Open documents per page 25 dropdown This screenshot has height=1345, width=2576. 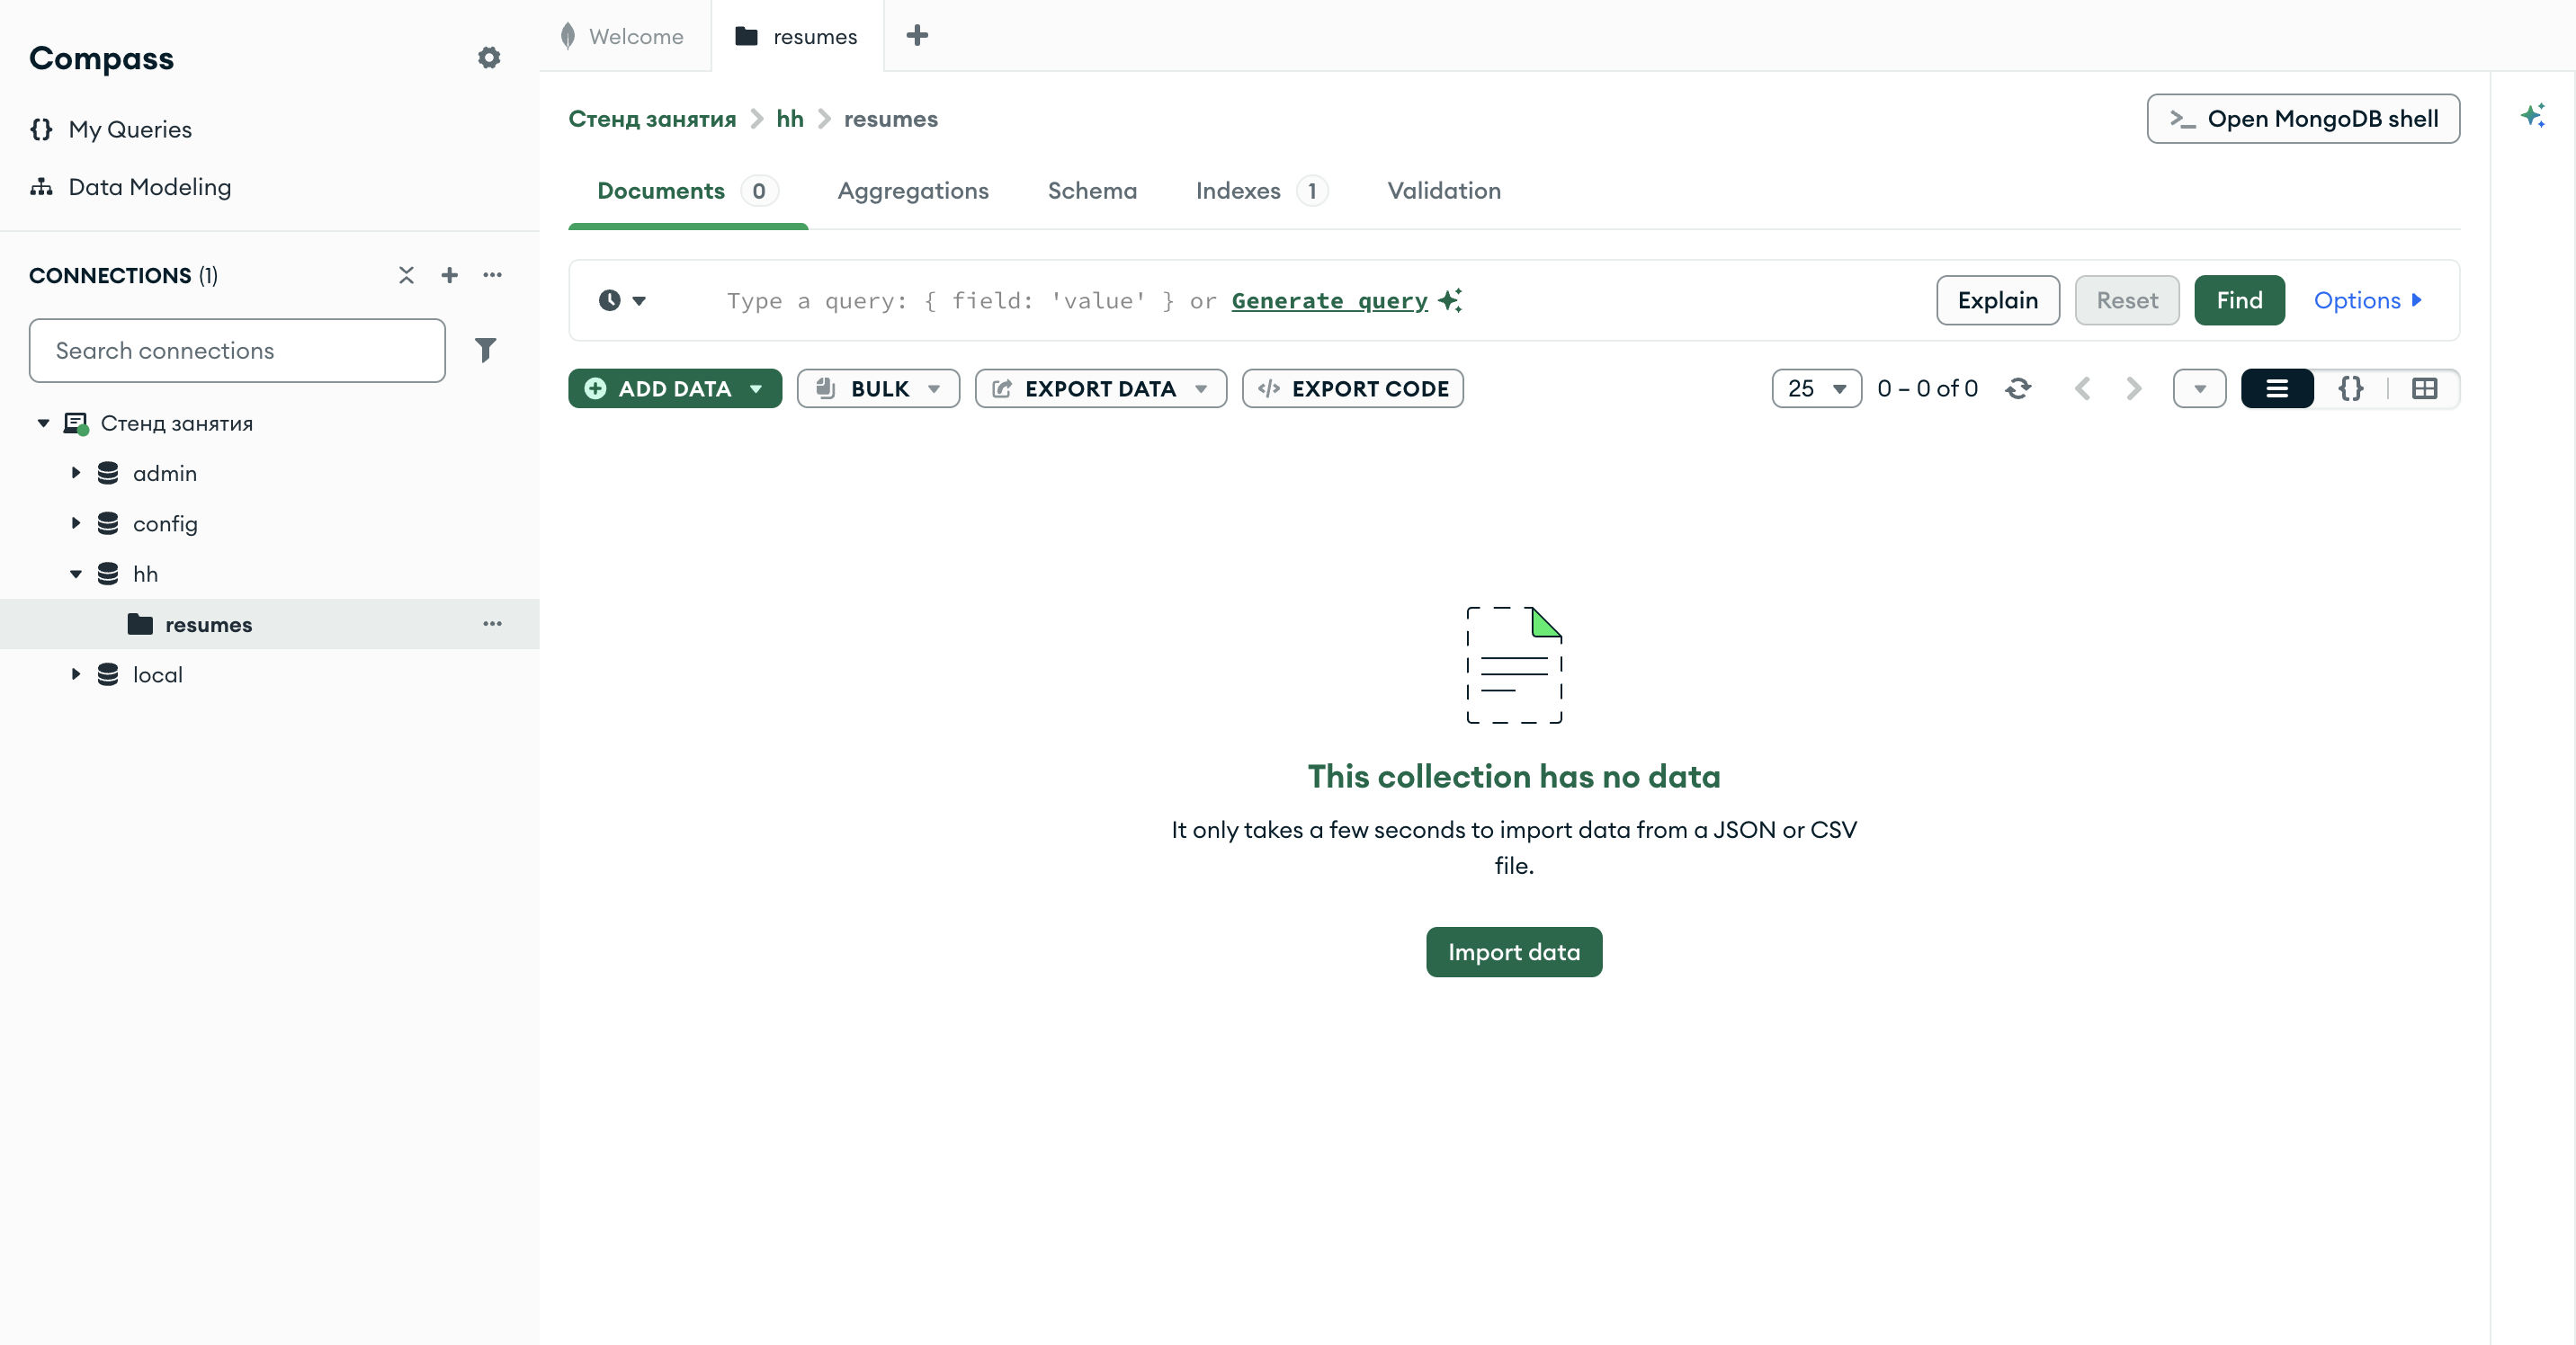click(x=1817, y=388)
